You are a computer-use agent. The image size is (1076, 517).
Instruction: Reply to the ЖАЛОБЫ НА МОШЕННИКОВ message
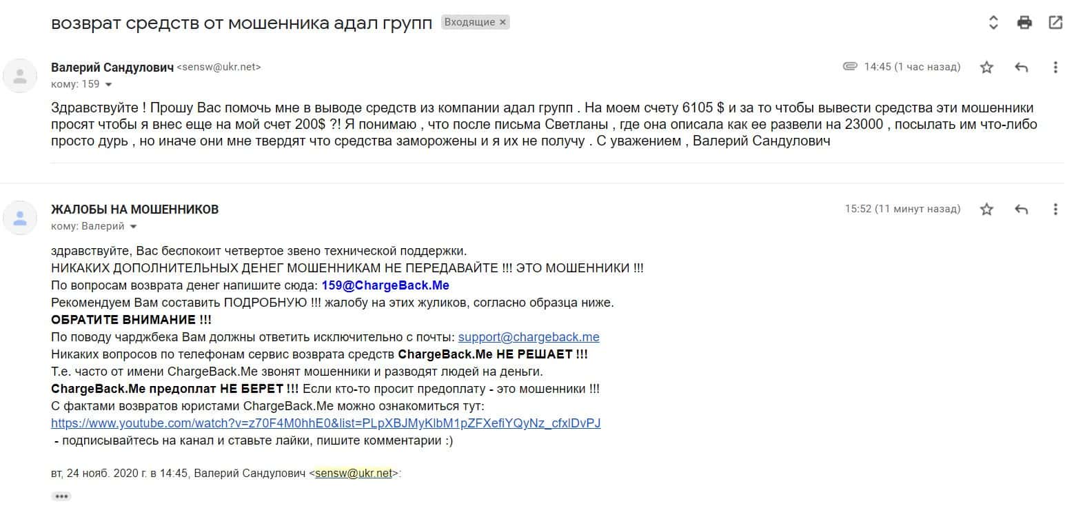pyautogui.click(x=1022, y=209)
